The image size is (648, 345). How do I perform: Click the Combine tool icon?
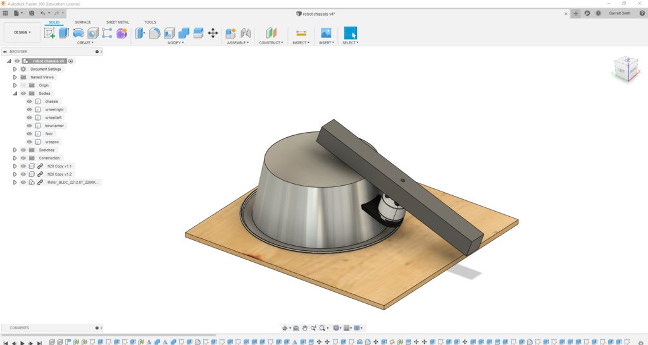tap(184, 33)
